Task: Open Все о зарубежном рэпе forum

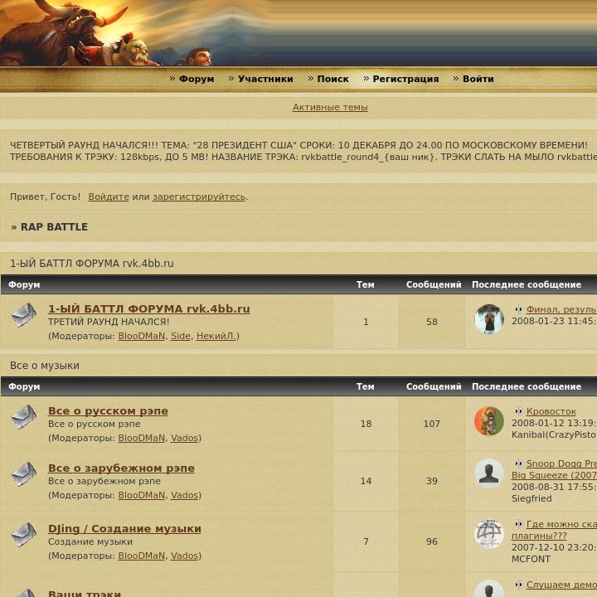Action: (121, 468)
